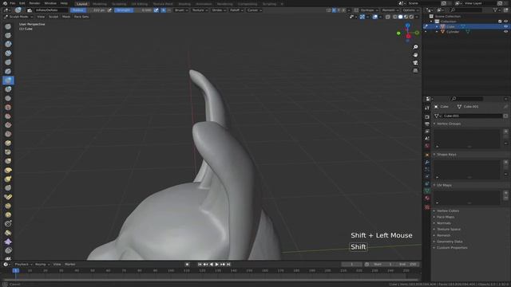Open the Falloff settings dropdown
Image resolution: width=511 pixels, height=287 pixels.
tap(236, 10)
